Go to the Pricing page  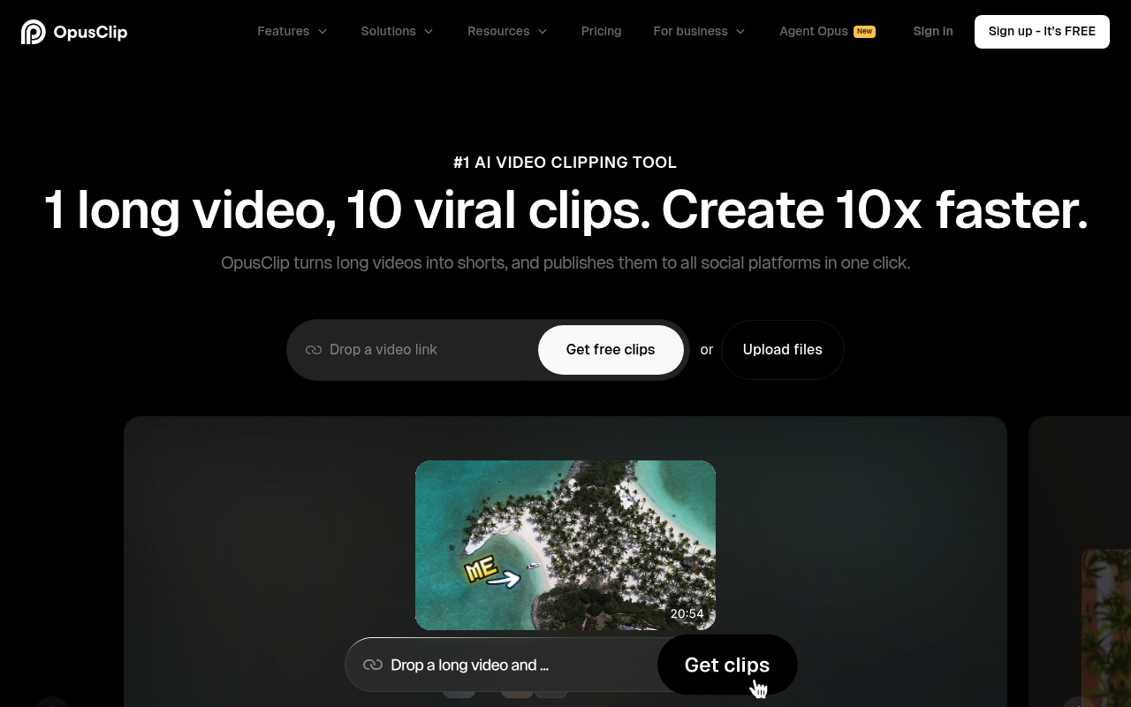point(601,31)
